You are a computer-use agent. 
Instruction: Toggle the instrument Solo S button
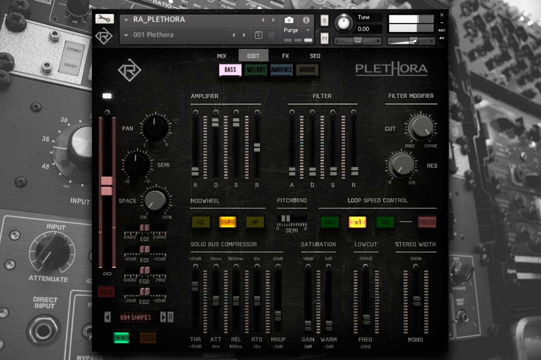click(325, 20)
